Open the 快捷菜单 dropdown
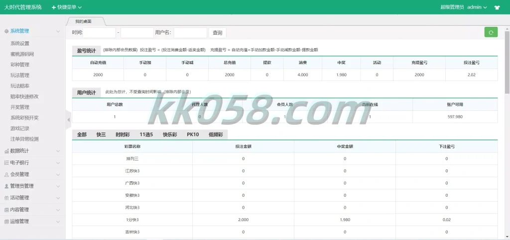Image resolution: width=510 pixels, height=240 pixels. (x=67, y=7)
